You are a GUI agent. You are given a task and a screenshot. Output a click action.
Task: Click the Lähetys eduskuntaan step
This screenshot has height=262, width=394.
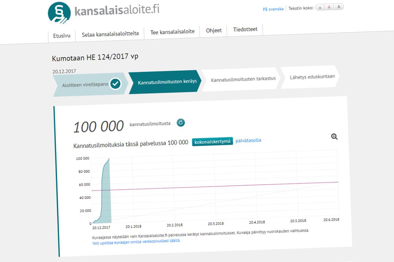point(310,77)
